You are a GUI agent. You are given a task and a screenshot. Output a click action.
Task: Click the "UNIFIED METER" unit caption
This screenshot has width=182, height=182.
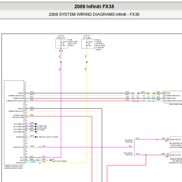click(x=175, y=161)
